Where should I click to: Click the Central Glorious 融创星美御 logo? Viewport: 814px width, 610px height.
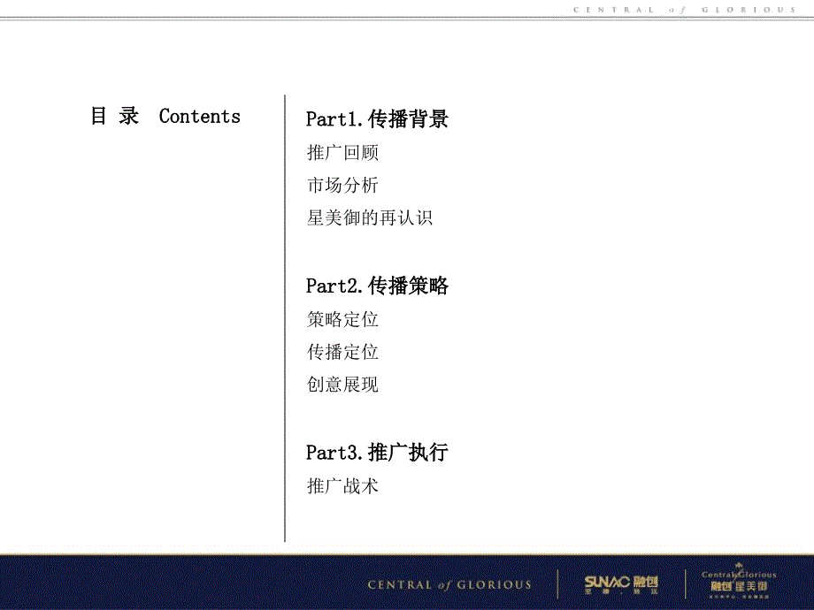point(739,582)
